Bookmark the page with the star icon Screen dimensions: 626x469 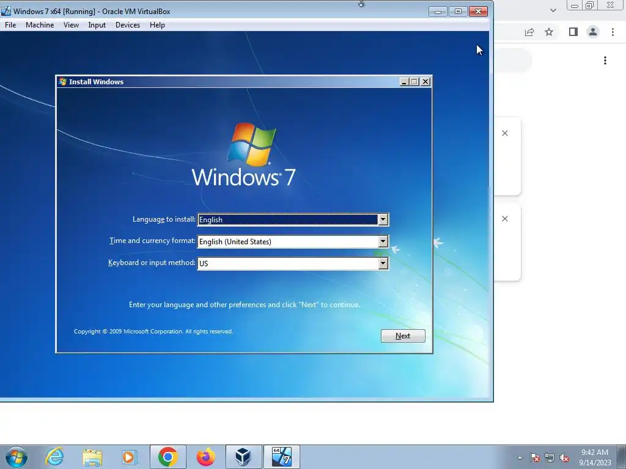pos(550,32)
